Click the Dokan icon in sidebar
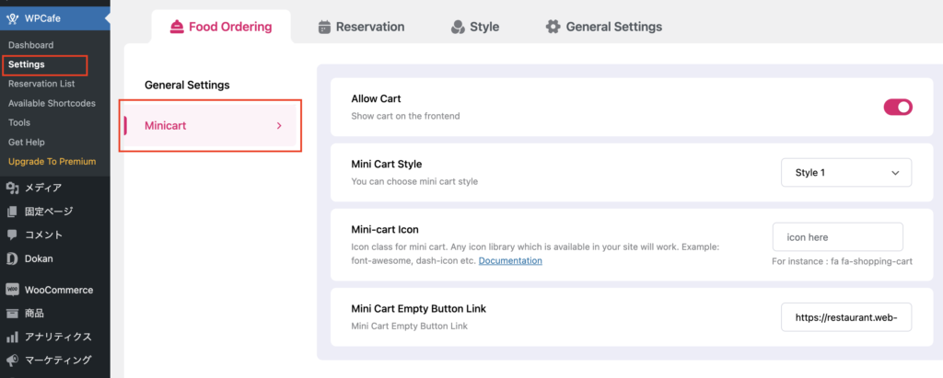The image size is (943, 378). click(x=12, y=258)
